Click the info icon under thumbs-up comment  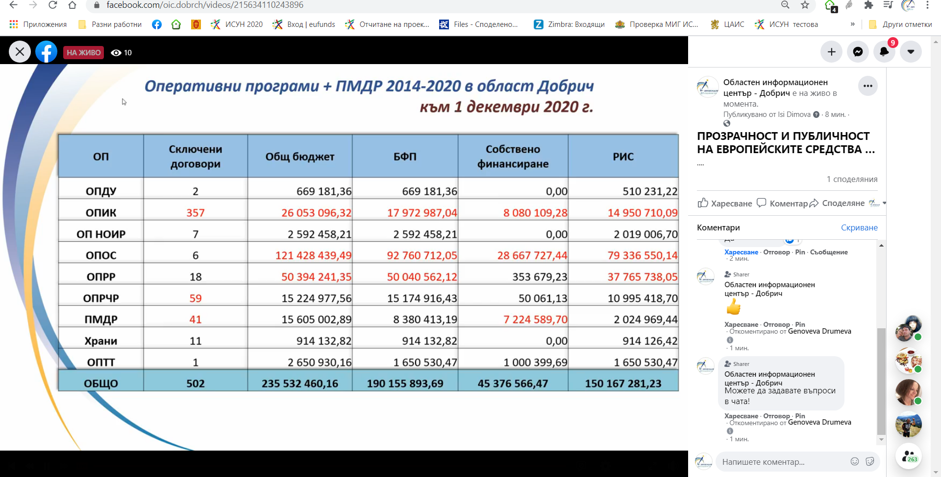tap(730, 340)
